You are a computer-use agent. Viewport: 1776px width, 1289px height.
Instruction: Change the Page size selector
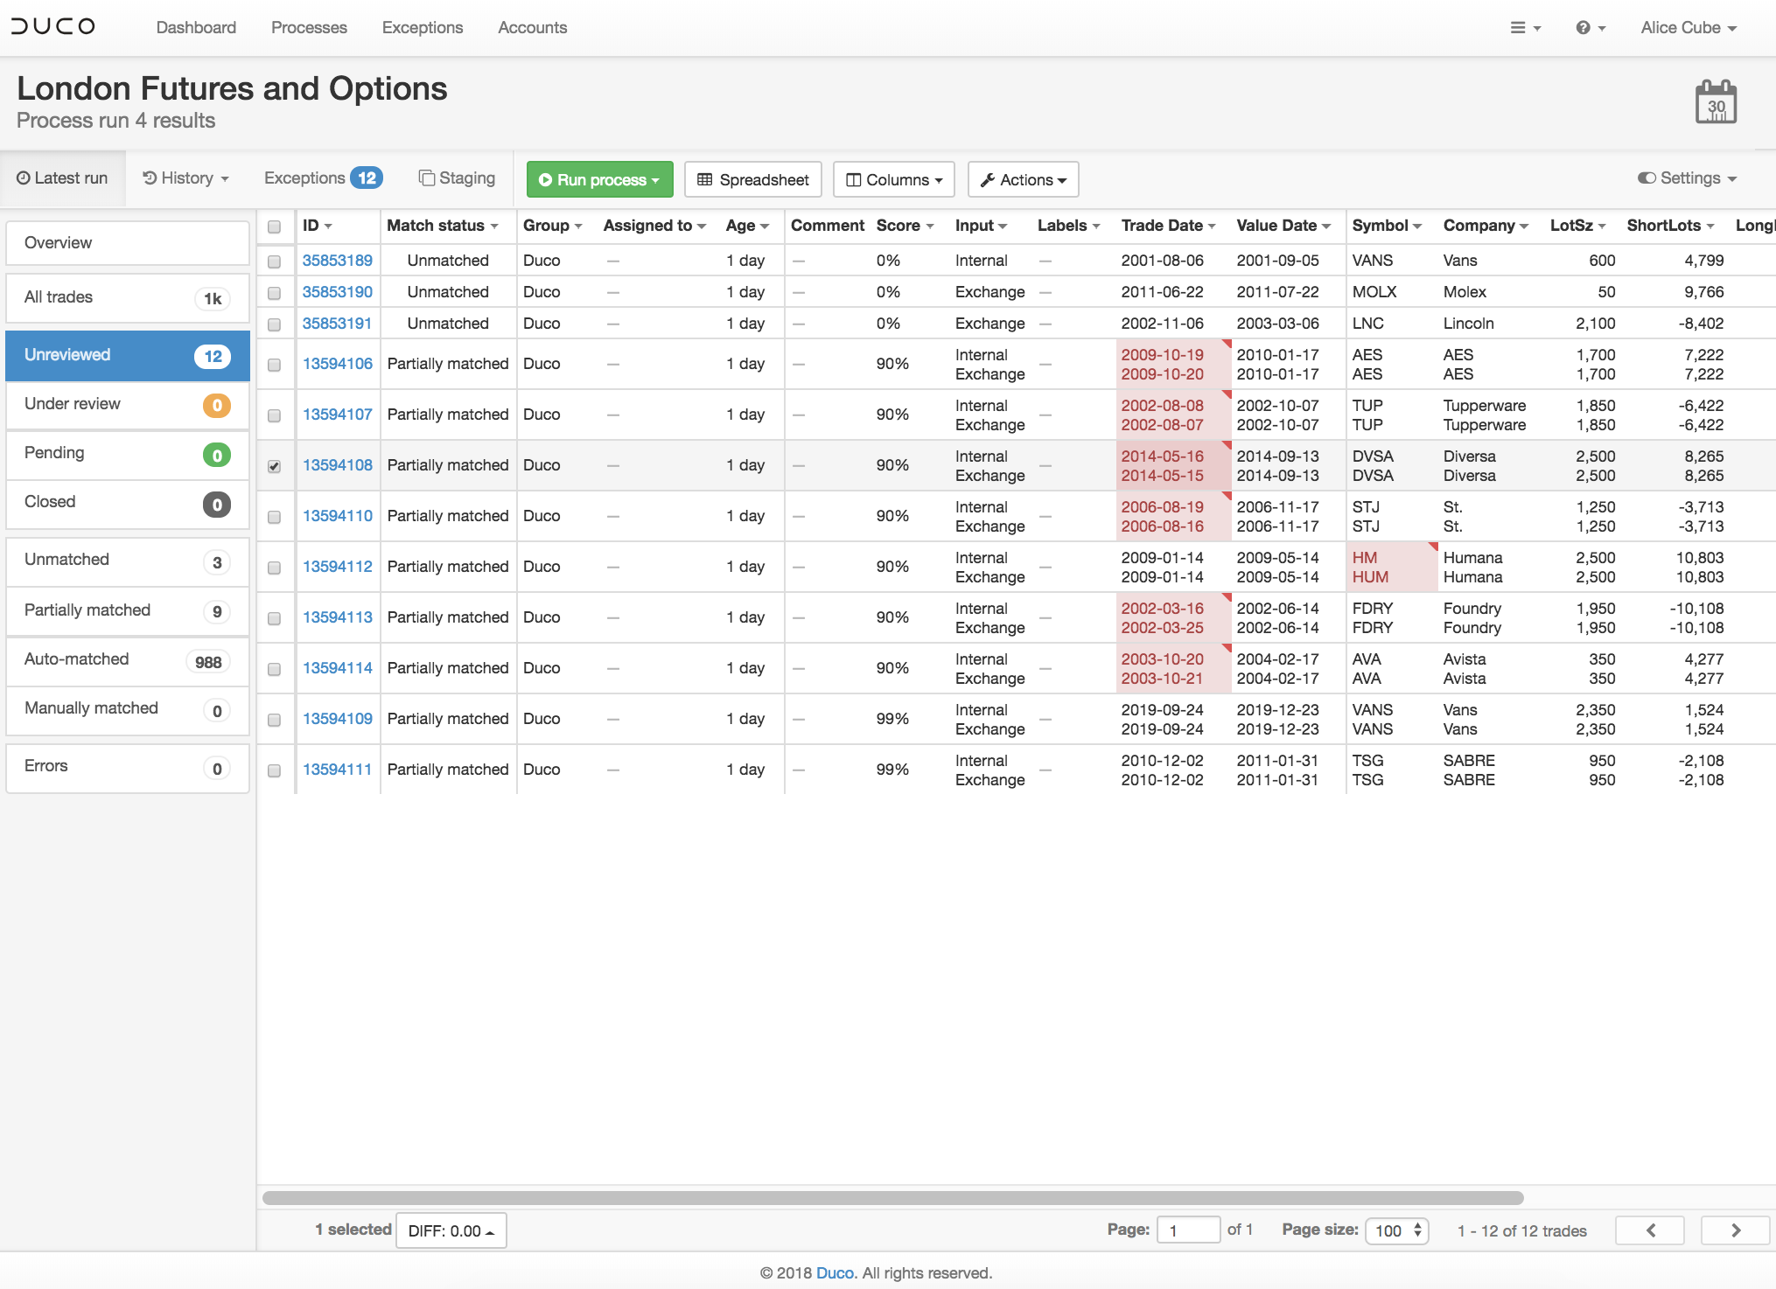tap(1397, 1230)
